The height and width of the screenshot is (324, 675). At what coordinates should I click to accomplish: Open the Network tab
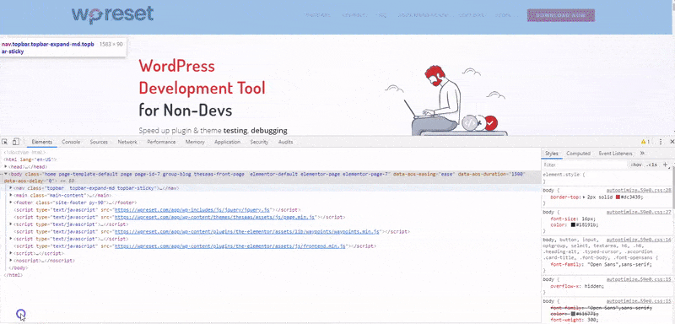[127, 142]
